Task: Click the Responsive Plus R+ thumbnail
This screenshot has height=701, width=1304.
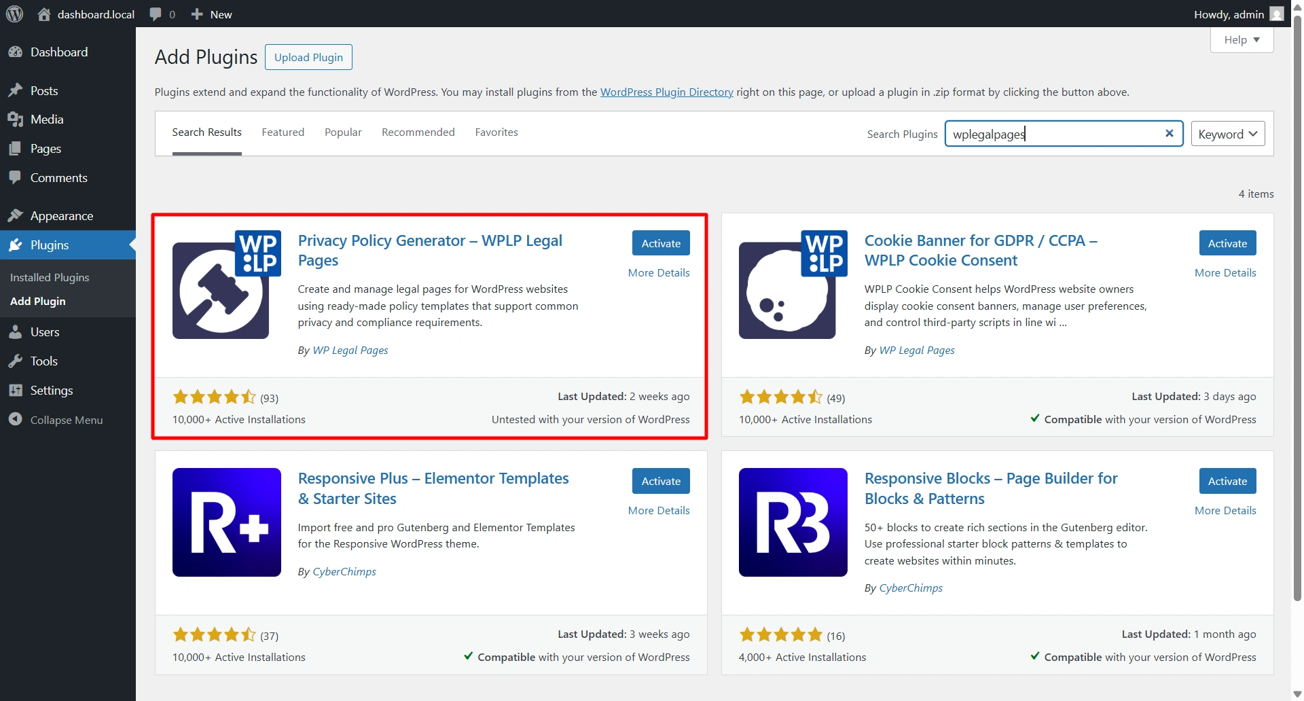Action: (227, 522)
